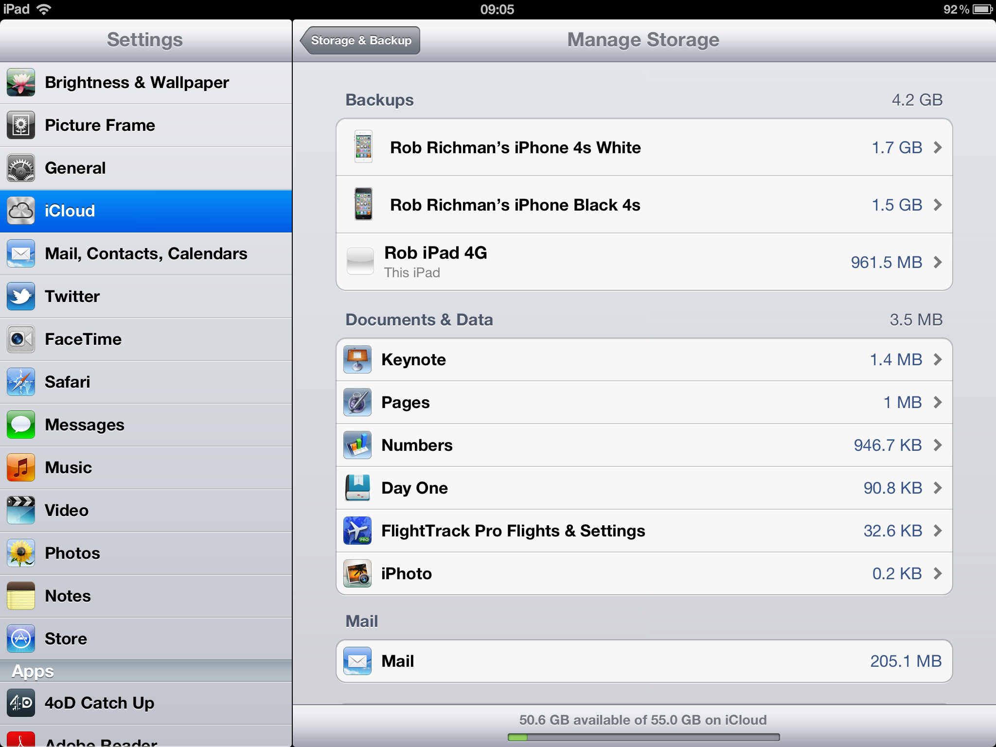This screenshot has width=996, height=747.
Task: Tap the Brightness & Wallpaper flower icon
Action: [21, 82]
